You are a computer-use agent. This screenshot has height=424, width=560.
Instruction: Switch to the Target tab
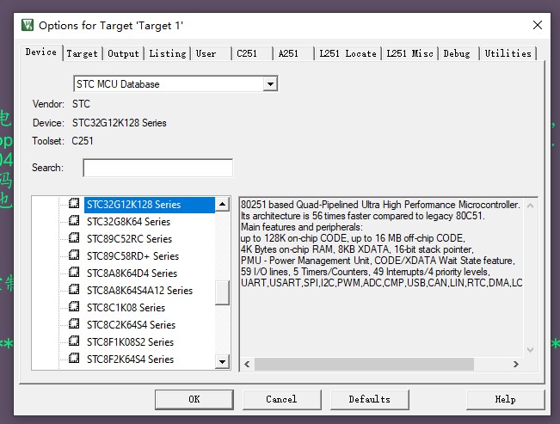(x=82, y=53)
